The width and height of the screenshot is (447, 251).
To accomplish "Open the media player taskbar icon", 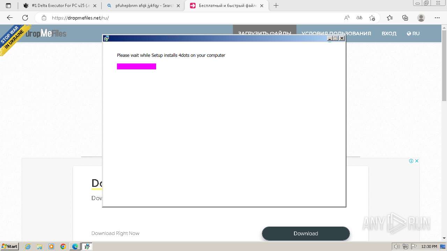I will [x=51, y=246].
